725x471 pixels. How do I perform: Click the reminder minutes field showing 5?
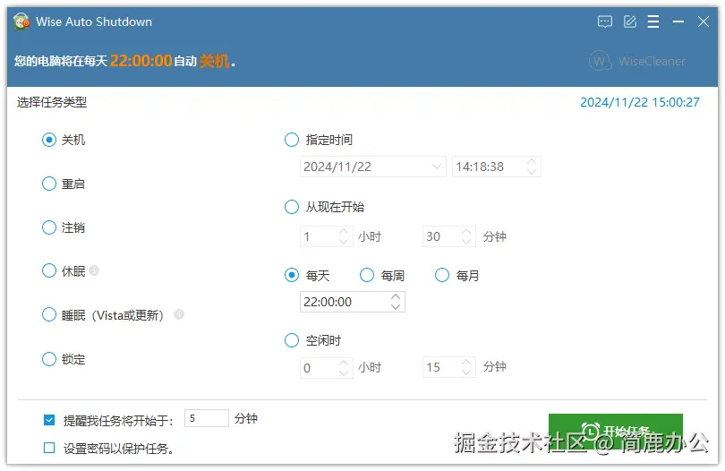click(206, 418)
